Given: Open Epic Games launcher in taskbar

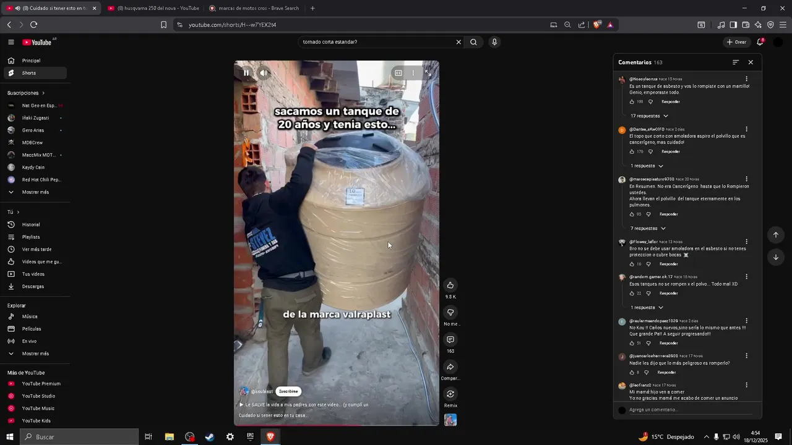Looking at the screenshot, I should click(250, 437).
